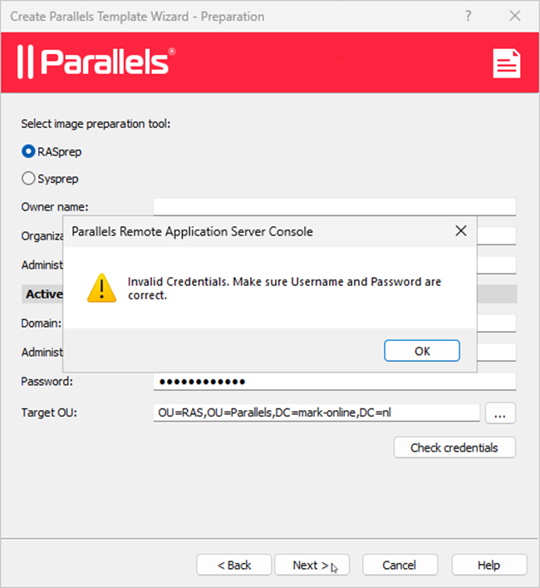The image size is (540, 588).
Task: Click the Owner name text field
Action: coord(334,206)
